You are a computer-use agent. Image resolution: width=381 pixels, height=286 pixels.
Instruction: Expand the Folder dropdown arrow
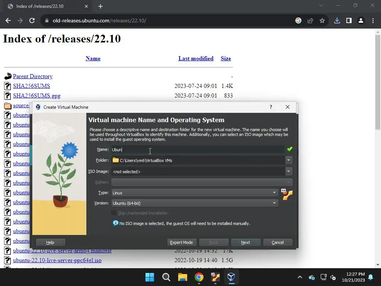[288, 160]
